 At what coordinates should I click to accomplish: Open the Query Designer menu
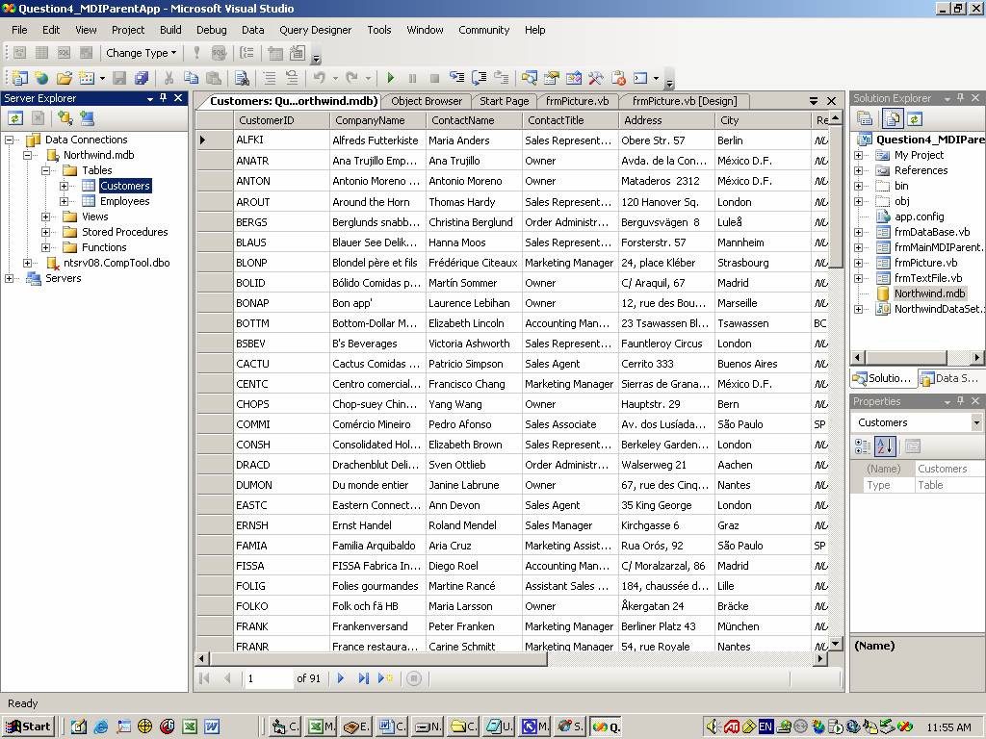(x=315, y=30)
